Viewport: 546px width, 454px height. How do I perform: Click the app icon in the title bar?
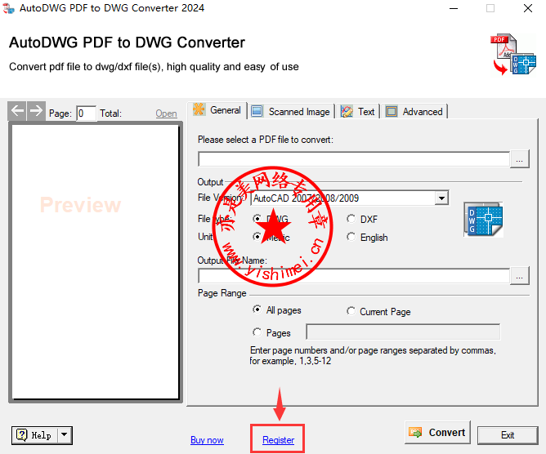click(9, 8)
